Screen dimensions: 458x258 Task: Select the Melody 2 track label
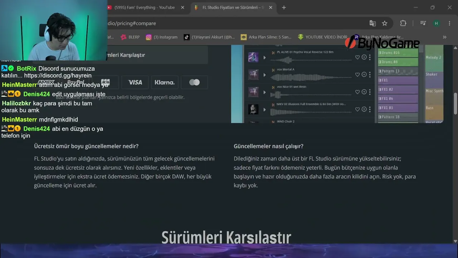433,57
